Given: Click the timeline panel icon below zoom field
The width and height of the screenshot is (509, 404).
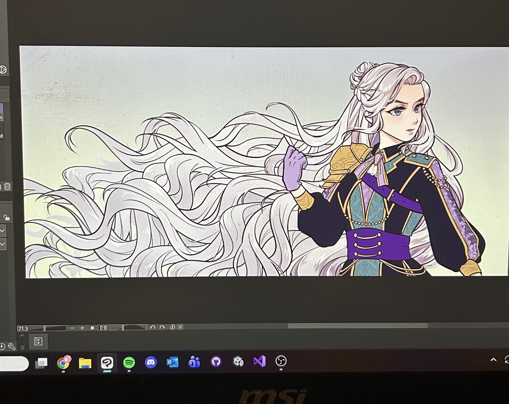Looking at the screenshot, I should 38,341.
